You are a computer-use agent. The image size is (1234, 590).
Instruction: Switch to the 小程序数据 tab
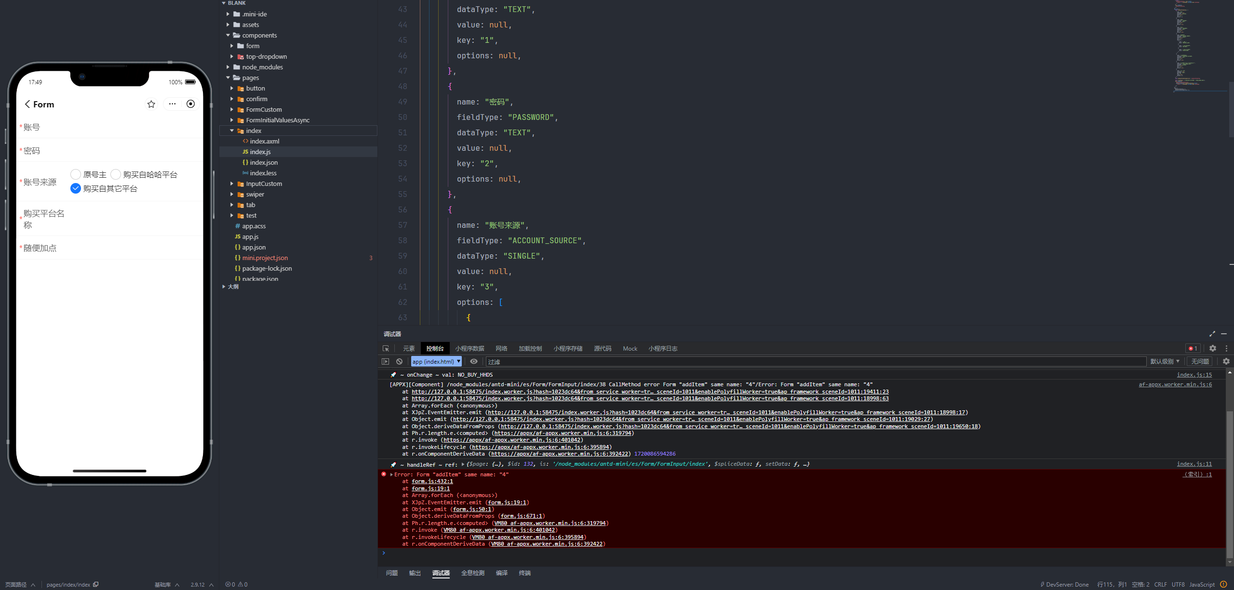[469, 348]
